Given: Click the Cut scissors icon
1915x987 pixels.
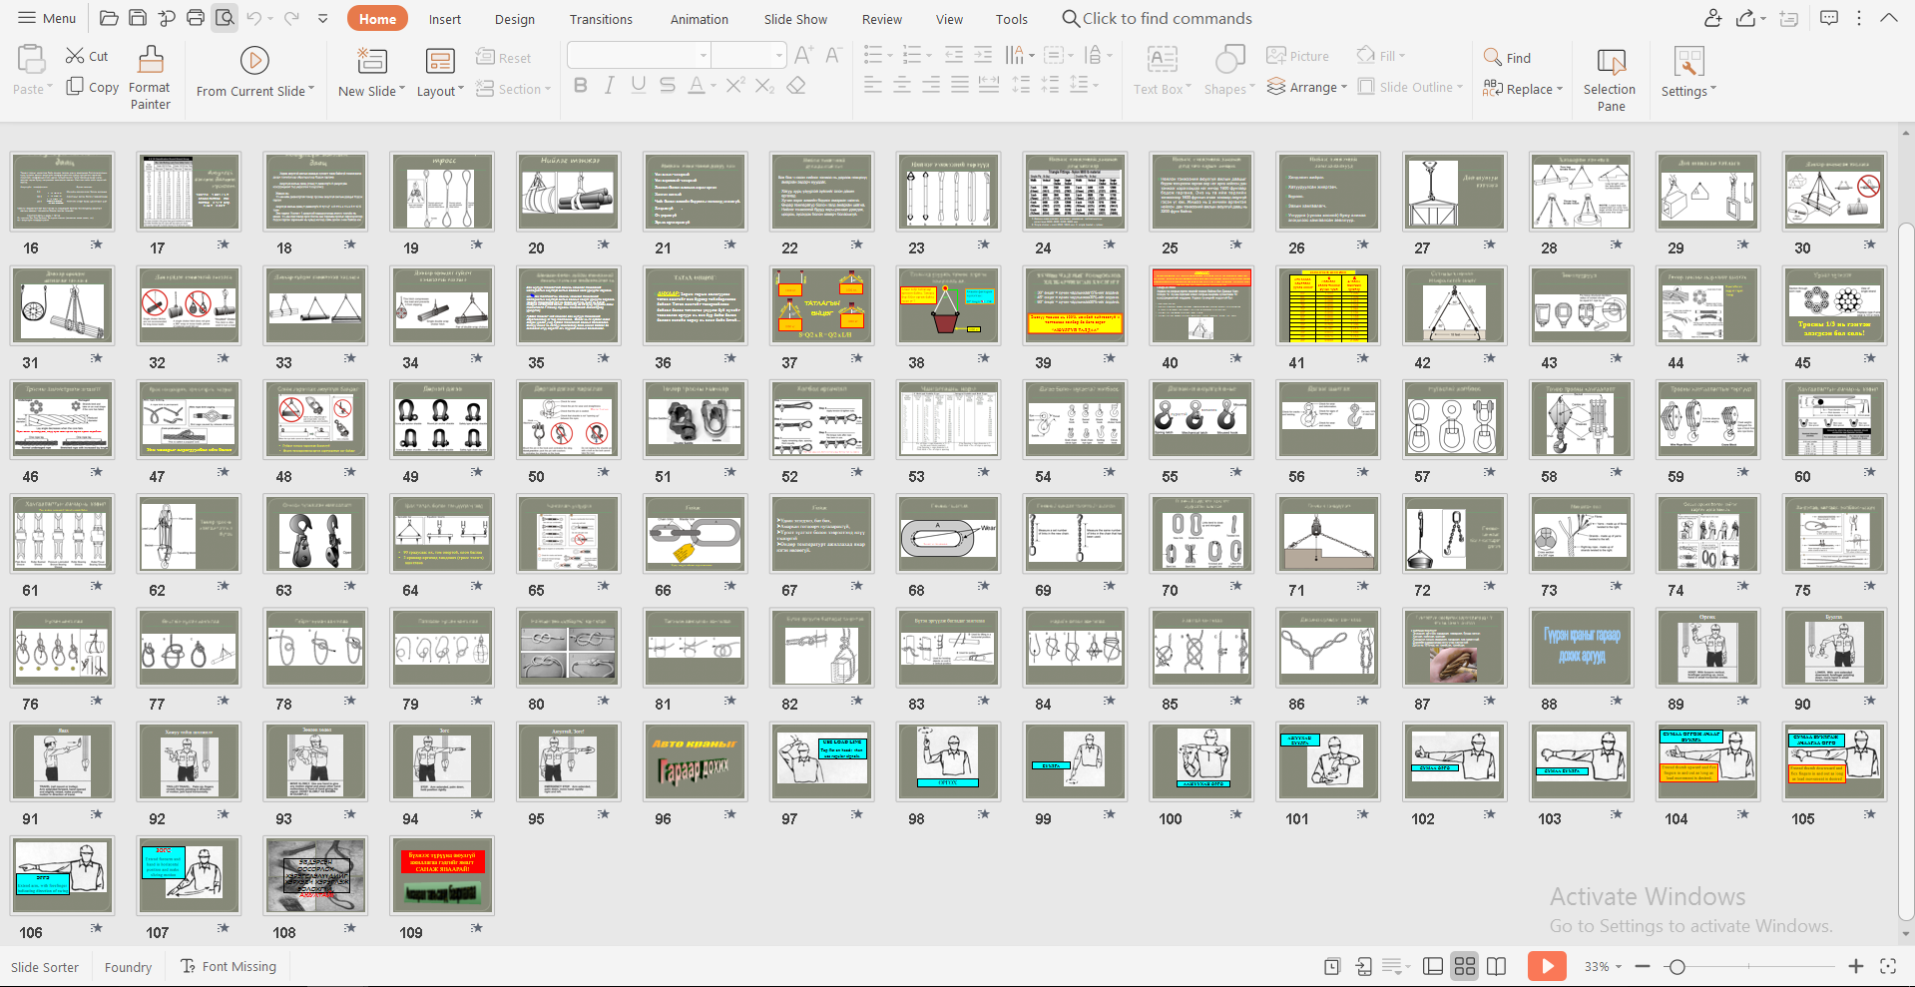Looking at the screenshot, I should [75, 56].
